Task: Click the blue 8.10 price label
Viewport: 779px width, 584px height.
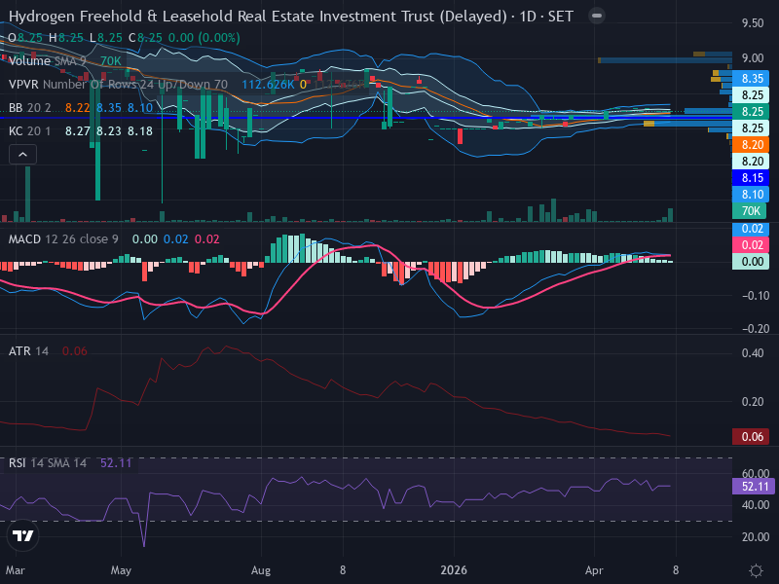Action: coord(751,194)
